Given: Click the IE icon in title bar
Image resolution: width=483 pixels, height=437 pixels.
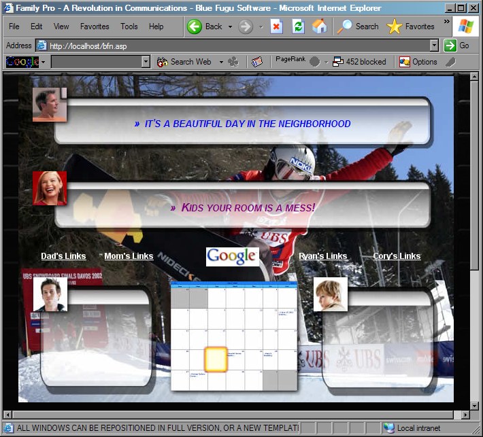Looking at the screenshot, I should (8, 7).
